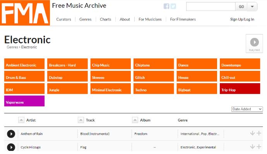Select the IDM subgenre
This screenshot has width=267, height=154.
point(24,89)
